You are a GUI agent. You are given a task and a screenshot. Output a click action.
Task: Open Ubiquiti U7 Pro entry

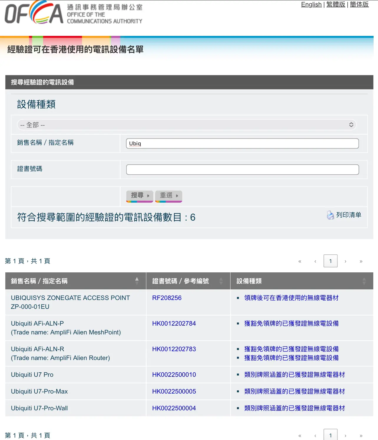coord(32,374)
